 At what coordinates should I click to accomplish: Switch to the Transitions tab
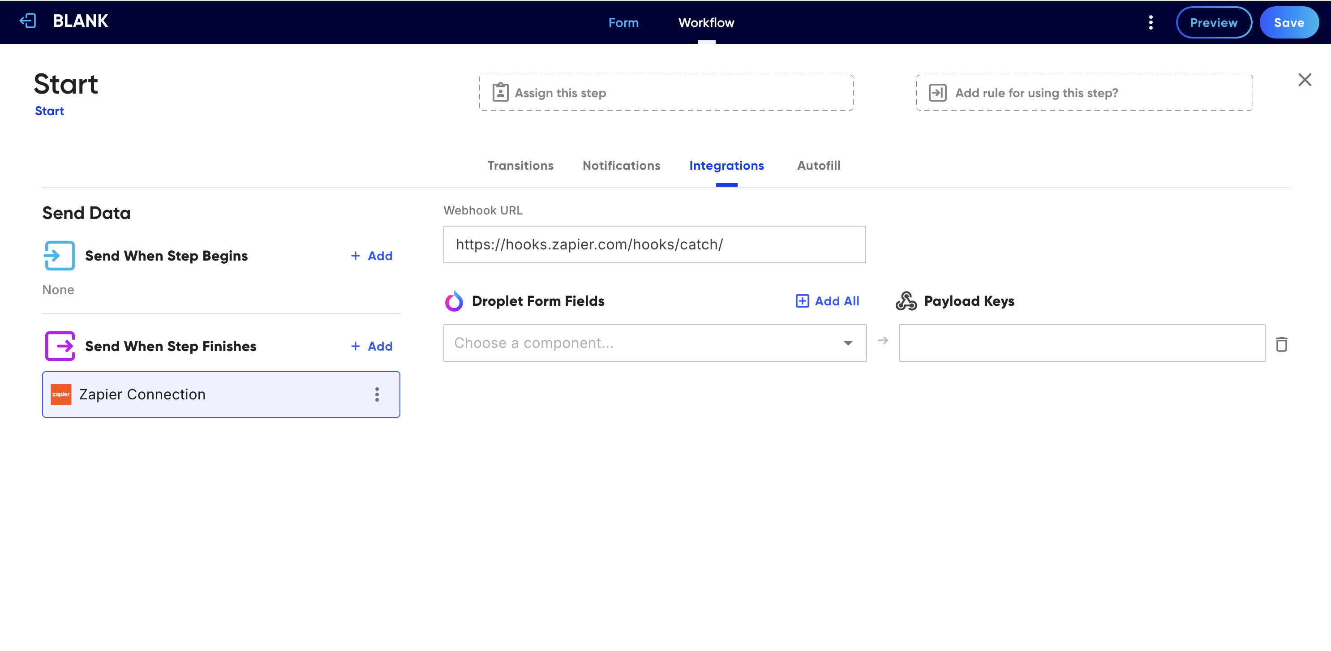[520, 166]
